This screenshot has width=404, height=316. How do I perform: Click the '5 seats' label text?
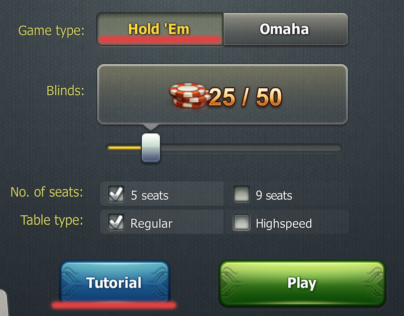[x=149, y=196]
